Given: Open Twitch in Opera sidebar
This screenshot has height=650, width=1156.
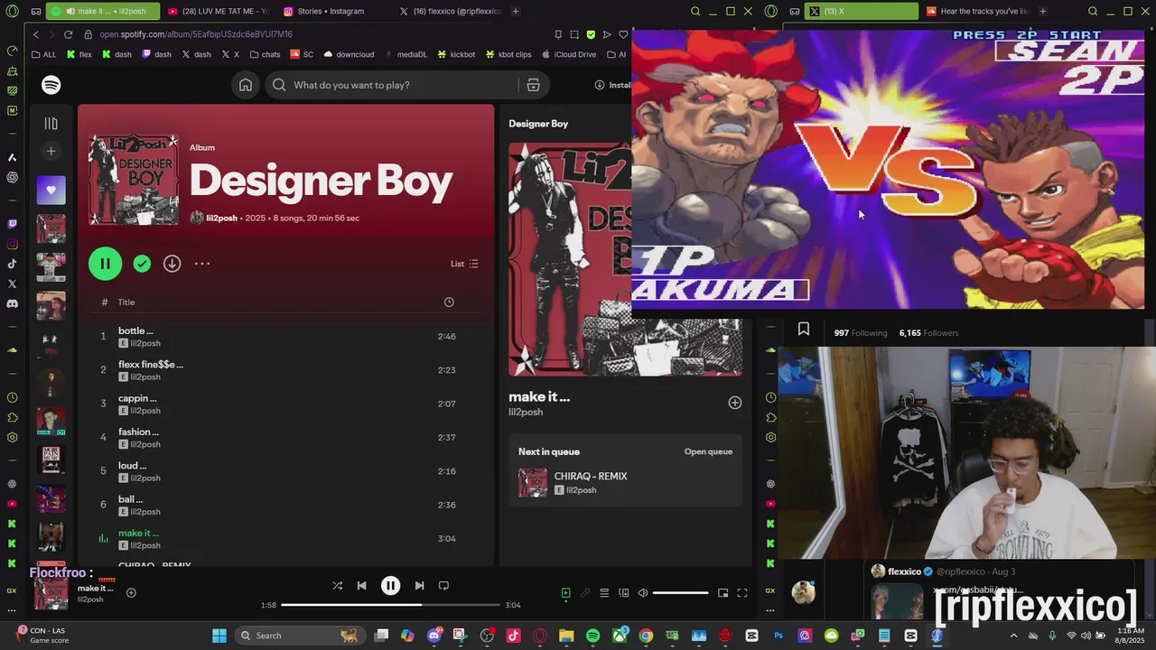Looking at the screenshot, I should click(x=12, y=224).
